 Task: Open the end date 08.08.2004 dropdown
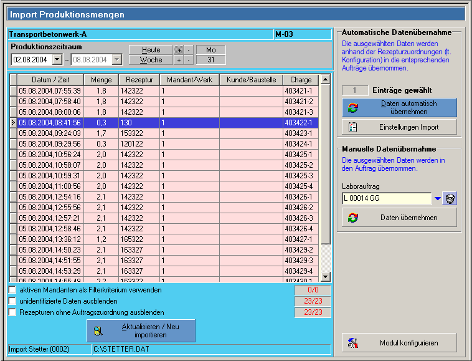pos(117,60)
